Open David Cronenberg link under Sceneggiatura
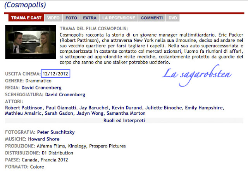Screen dimensions: 248x175 [65, 95]
